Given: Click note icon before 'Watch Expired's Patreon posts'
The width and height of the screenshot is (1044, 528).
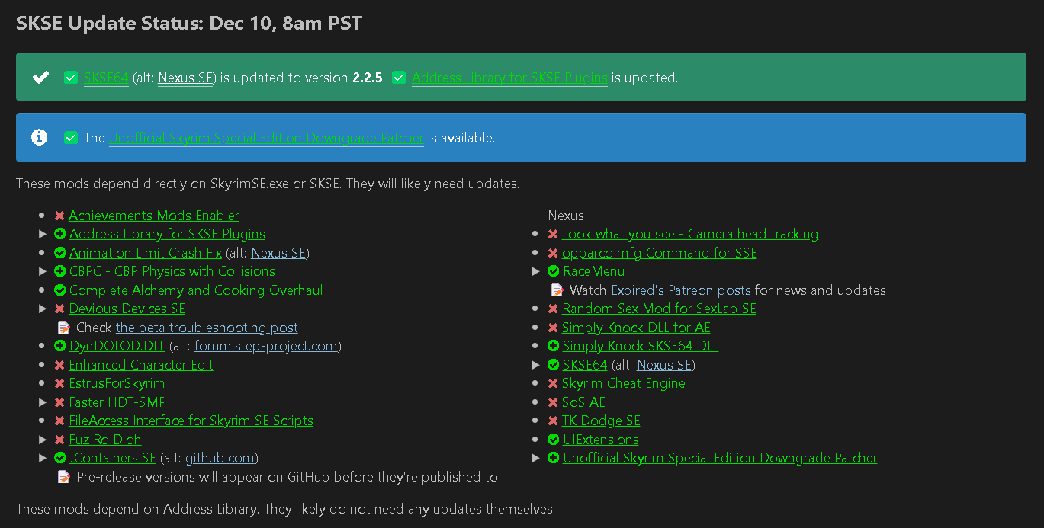Looking at the screenshot, I should pyautogui.click(x=557, y=290).
